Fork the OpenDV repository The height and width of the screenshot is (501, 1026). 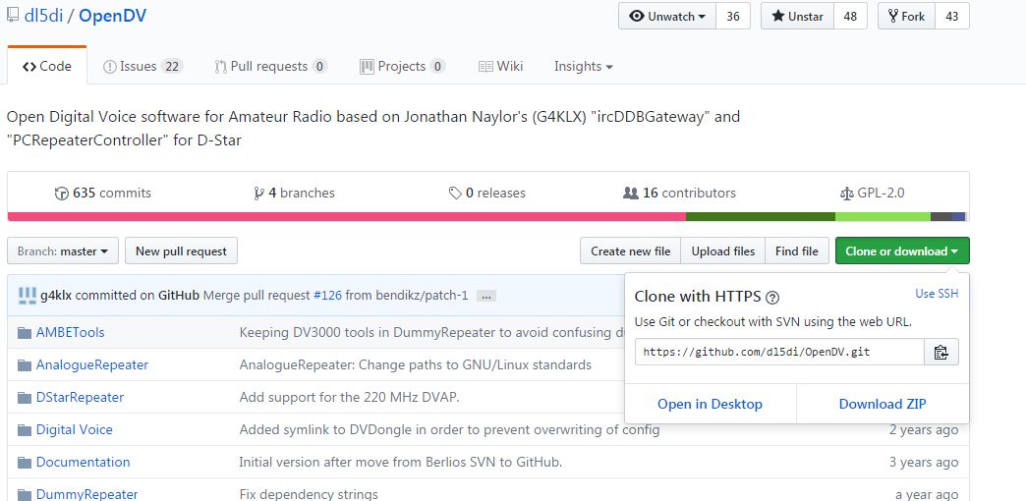[906, 17]
